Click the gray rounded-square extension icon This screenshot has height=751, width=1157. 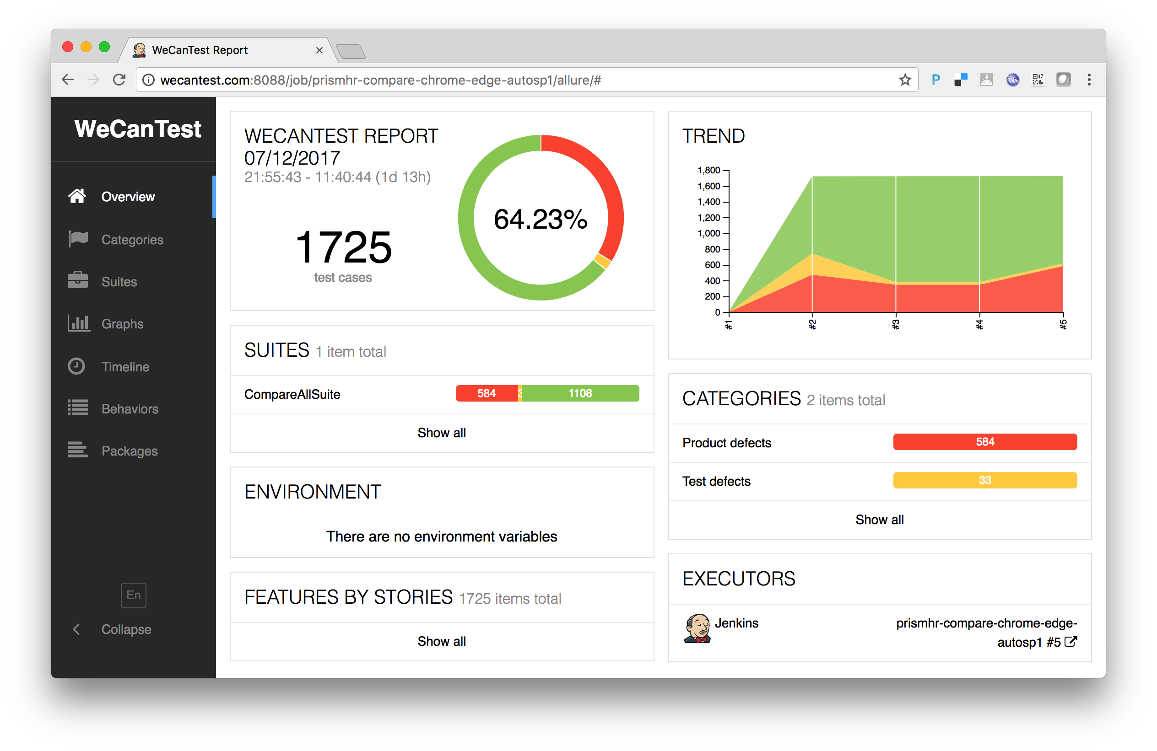pos(1064,80)
